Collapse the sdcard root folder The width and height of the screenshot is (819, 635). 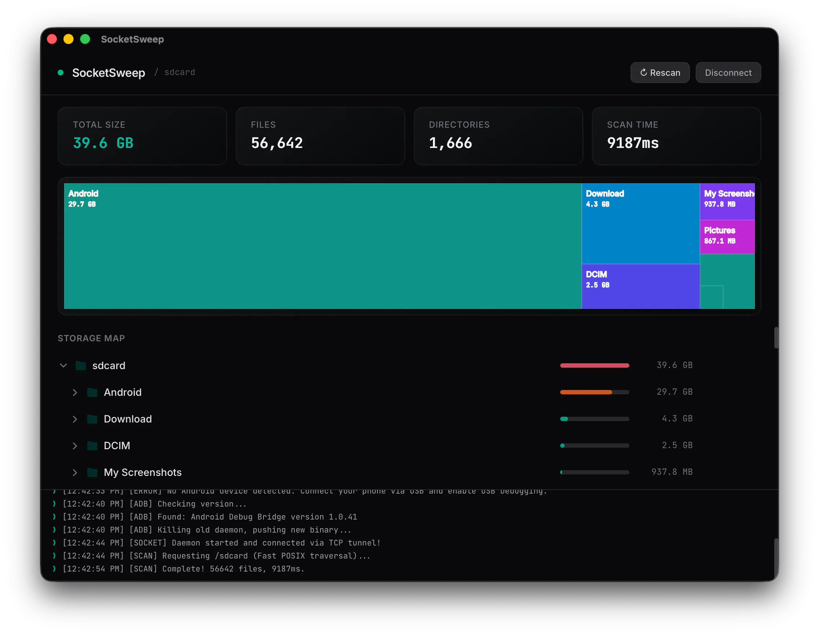coord(63,365)
